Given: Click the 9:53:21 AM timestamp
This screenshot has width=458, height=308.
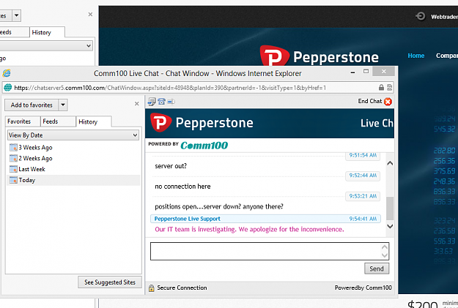Looking at the screenshot, I should click(x=363, y=196).
